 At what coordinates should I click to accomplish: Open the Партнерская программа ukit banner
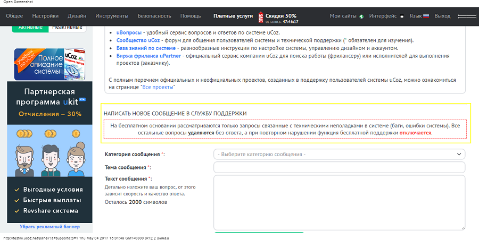click(x=49, y=152)
